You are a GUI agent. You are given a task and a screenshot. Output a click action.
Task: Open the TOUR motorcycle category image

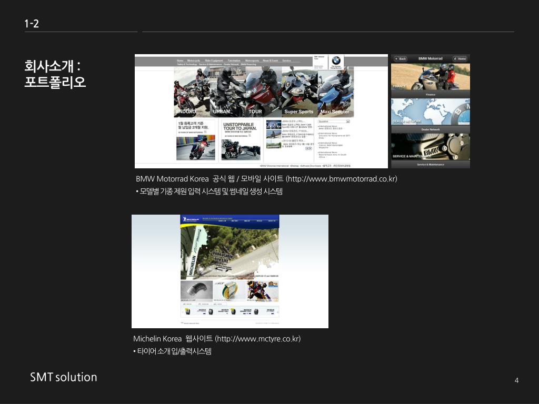click(x=263, y=92)
